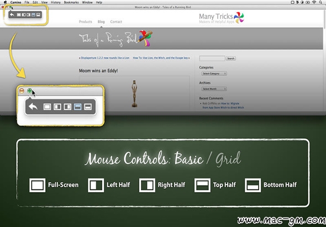Image resolution: width=326 pixels, height=227 pixels.
Task: Click the Top Half legend icon on the chalkboard
Action: 202,185
